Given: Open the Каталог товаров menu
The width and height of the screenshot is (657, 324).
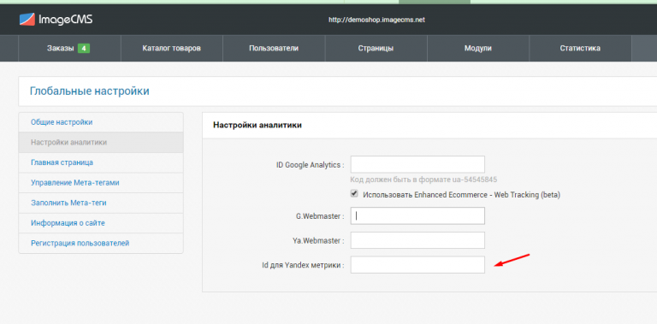Looking at the screenshot, I should click(x=172, y=49).
